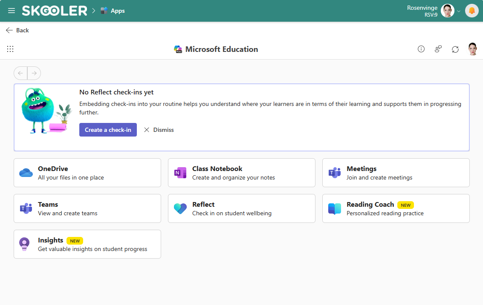Viewport: 483px width, 305px height.
Task: Open the Class Notebook card
Action: tap(241, 173)
